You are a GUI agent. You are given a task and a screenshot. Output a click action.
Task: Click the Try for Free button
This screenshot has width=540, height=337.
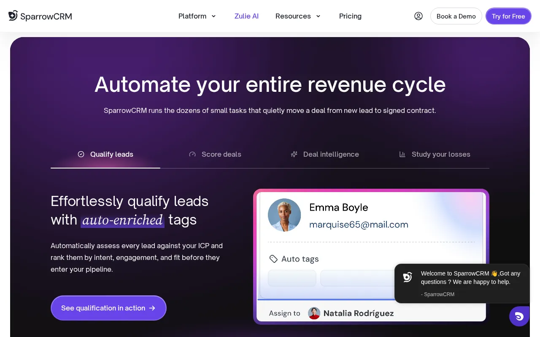[508, 16]
